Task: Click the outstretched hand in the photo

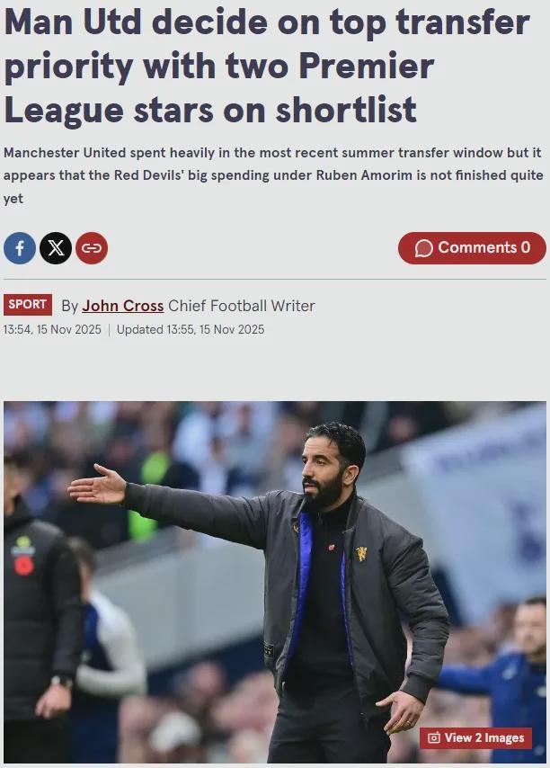Action: (97, 486)
